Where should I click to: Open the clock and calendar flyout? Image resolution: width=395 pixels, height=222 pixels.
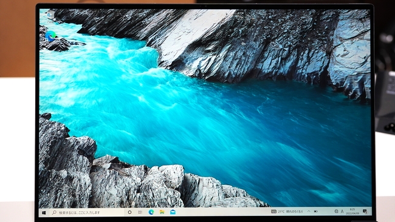[x=352, y=212]
